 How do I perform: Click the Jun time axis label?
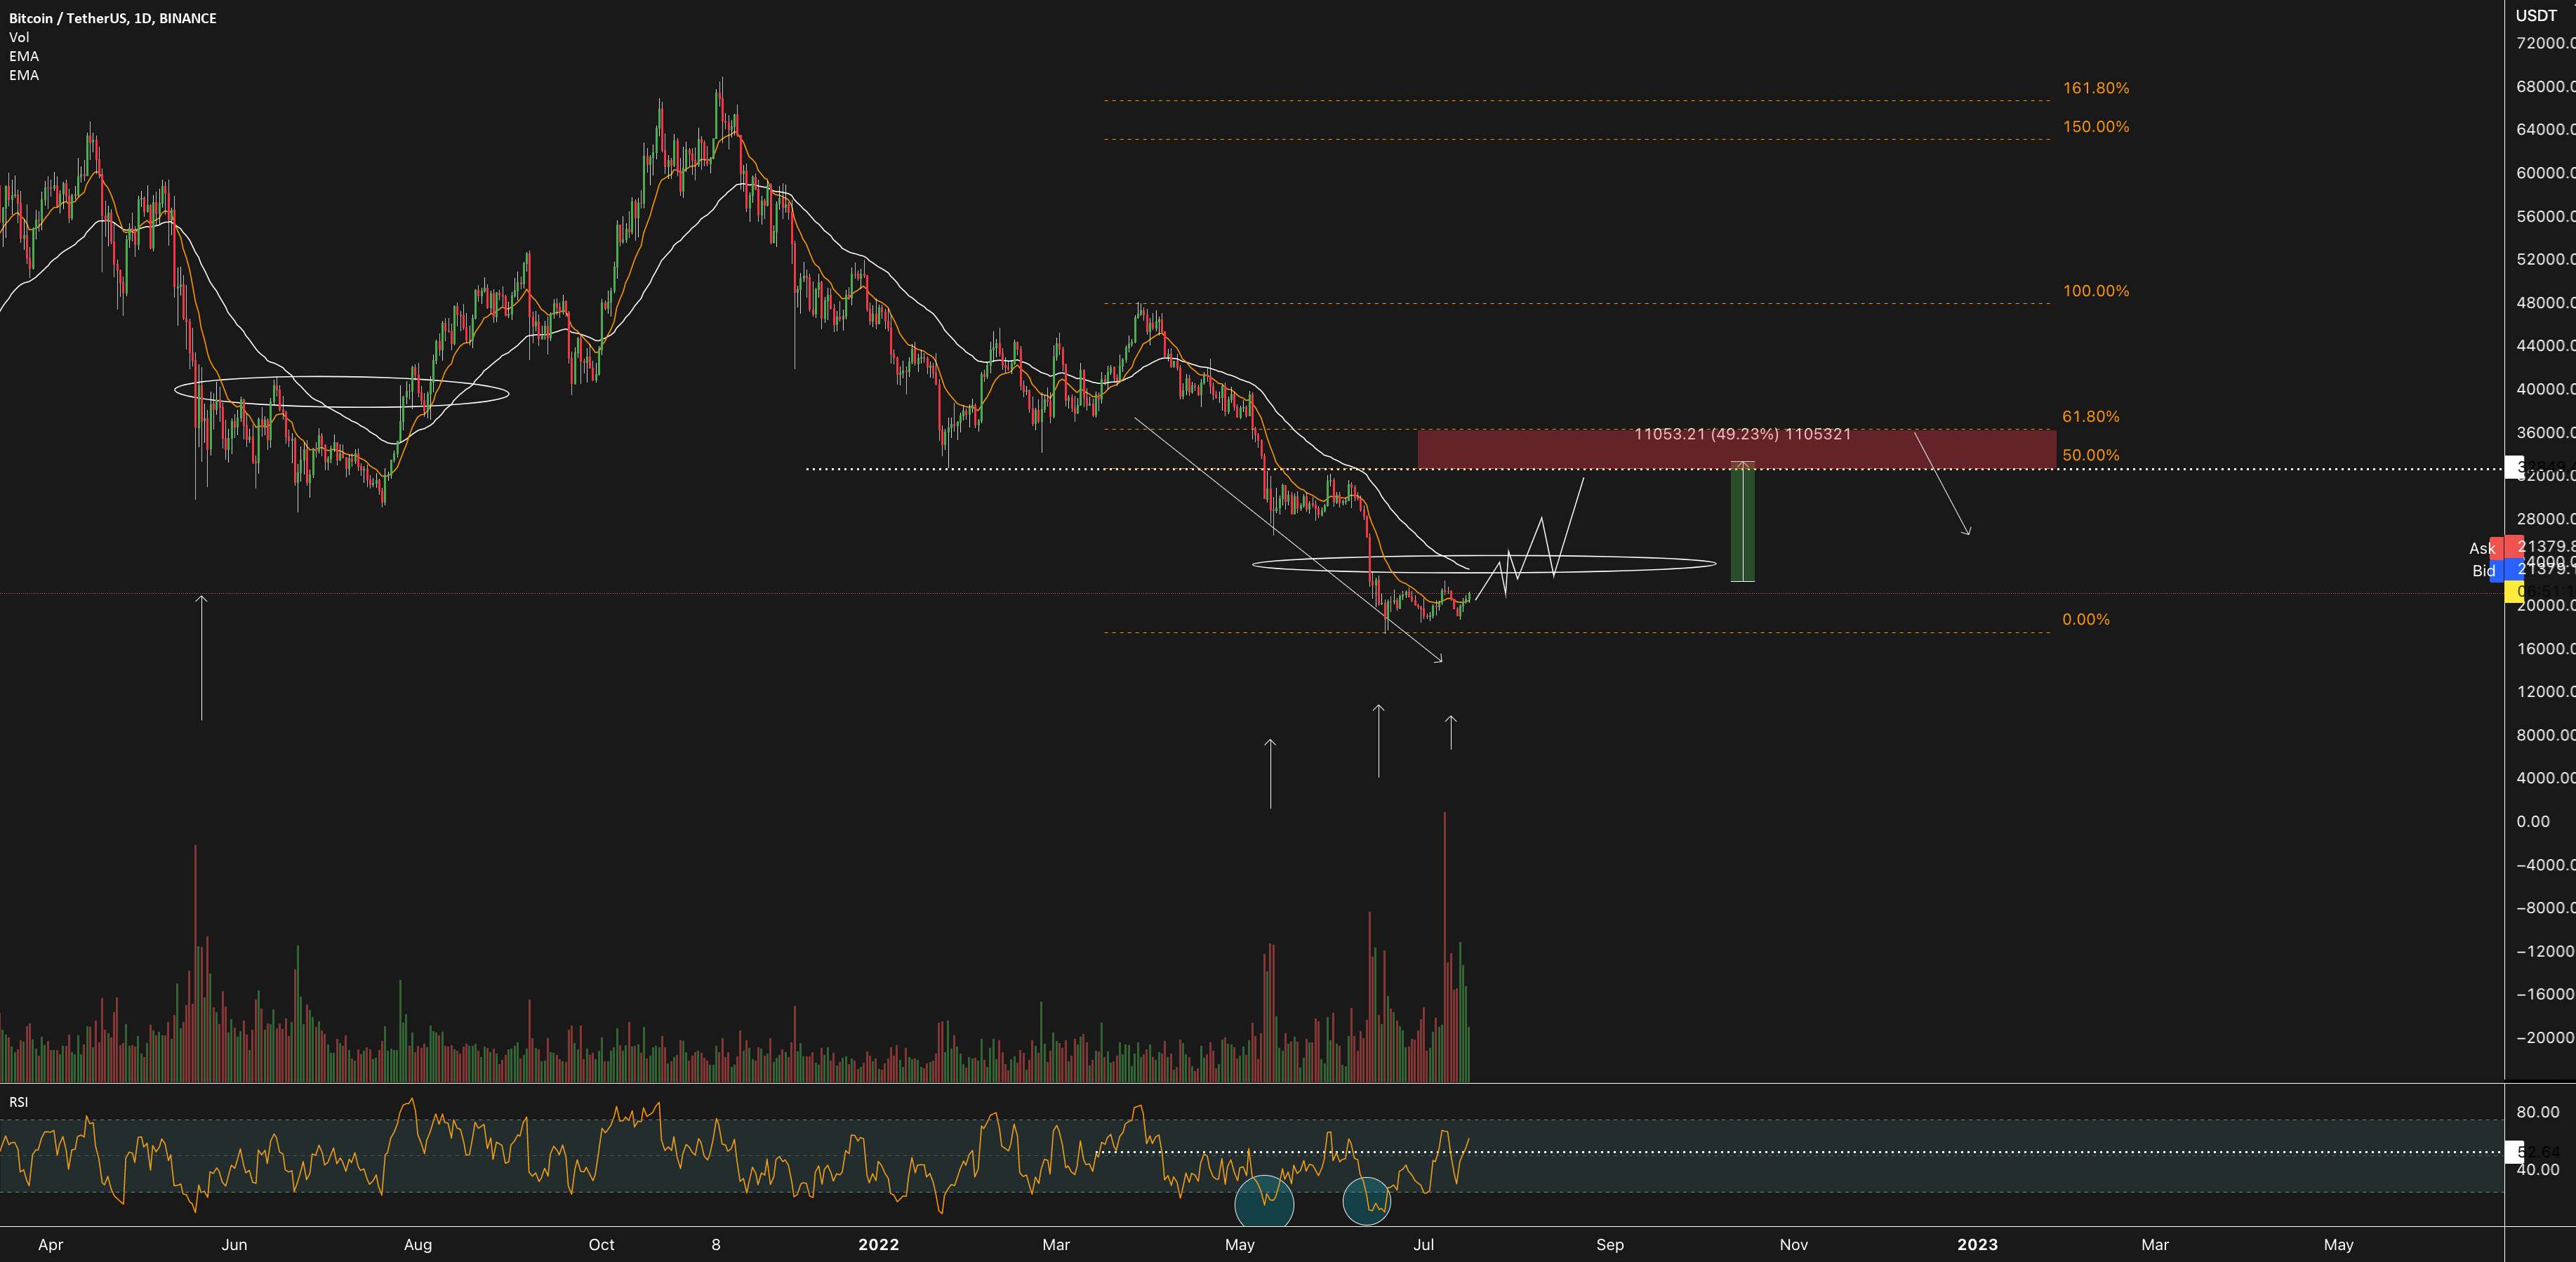tap(234, 1245)
